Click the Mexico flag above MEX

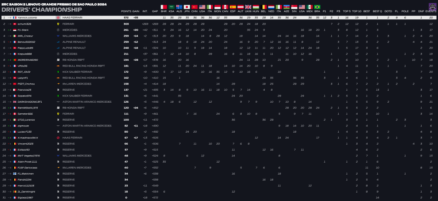[x=310, y=7]
